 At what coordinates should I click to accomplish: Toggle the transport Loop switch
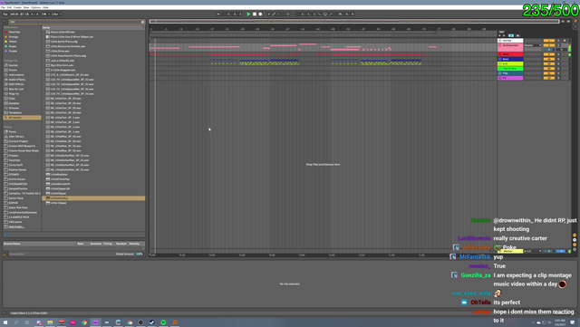point(325,14)
